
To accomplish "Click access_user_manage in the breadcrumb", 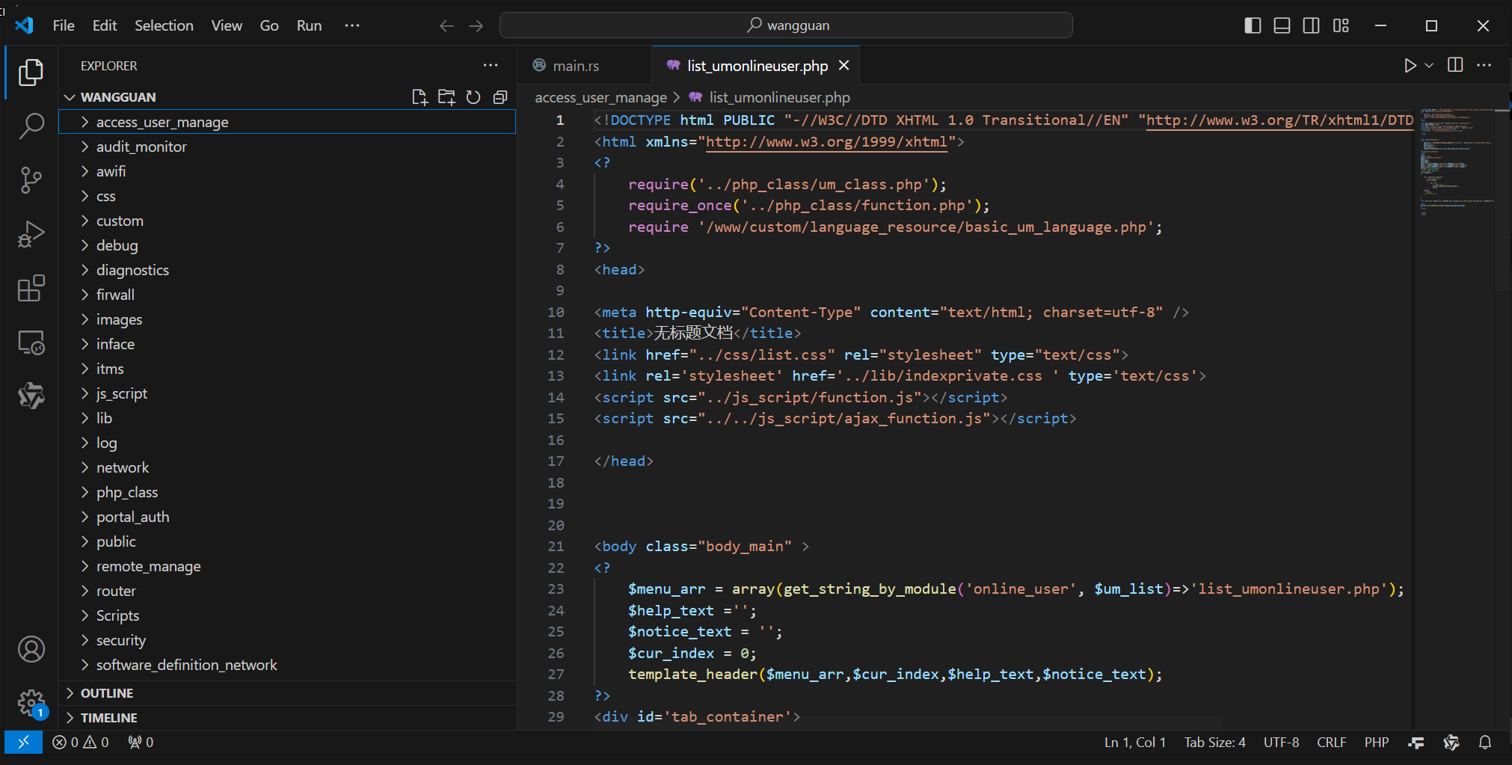I will click(600, 97).
